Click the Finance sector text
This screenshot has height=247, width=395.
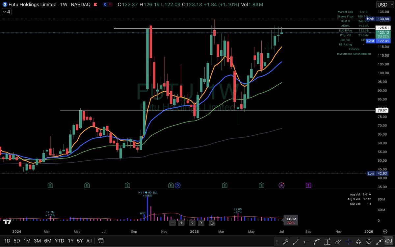[354, 49]
